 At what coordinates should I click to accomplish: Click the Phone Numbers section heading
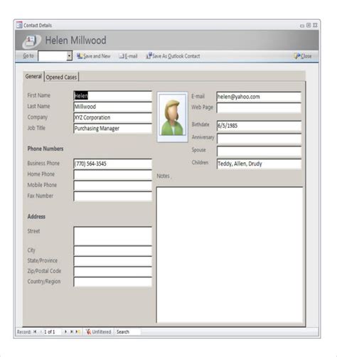[x=46, y=149]
